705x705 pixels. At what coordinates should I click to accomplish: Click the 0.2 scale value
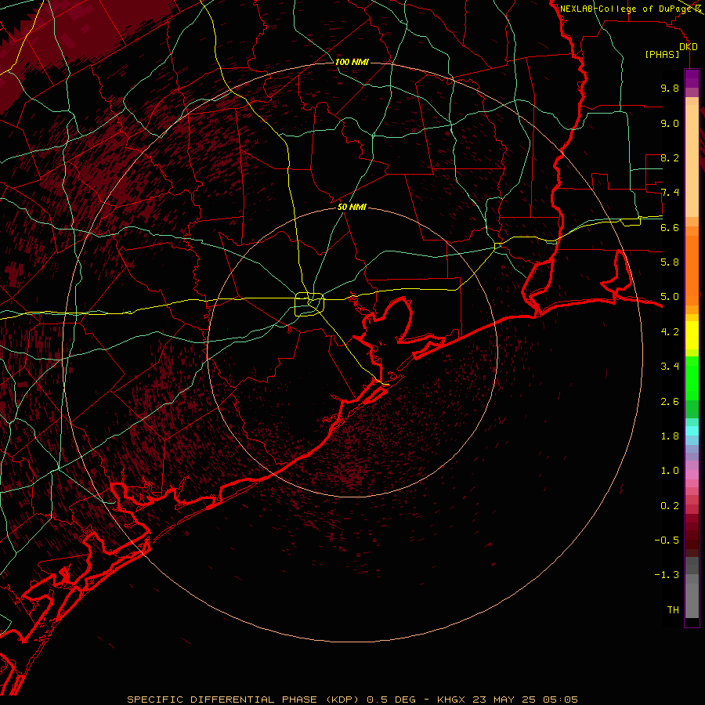(670, 506)
